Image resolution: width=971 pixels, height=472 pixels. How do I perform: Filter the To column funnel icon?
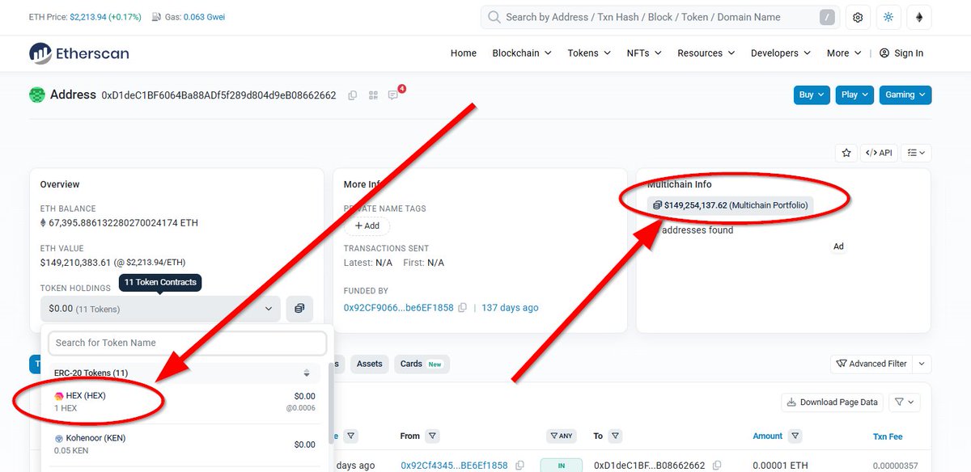click(615, 436)
